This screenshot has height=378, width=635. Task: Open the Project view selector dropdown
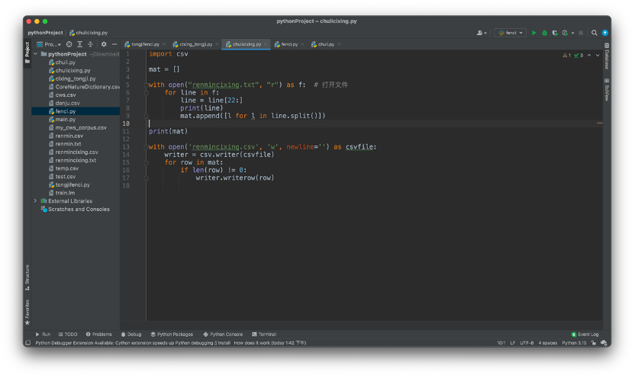49,44
